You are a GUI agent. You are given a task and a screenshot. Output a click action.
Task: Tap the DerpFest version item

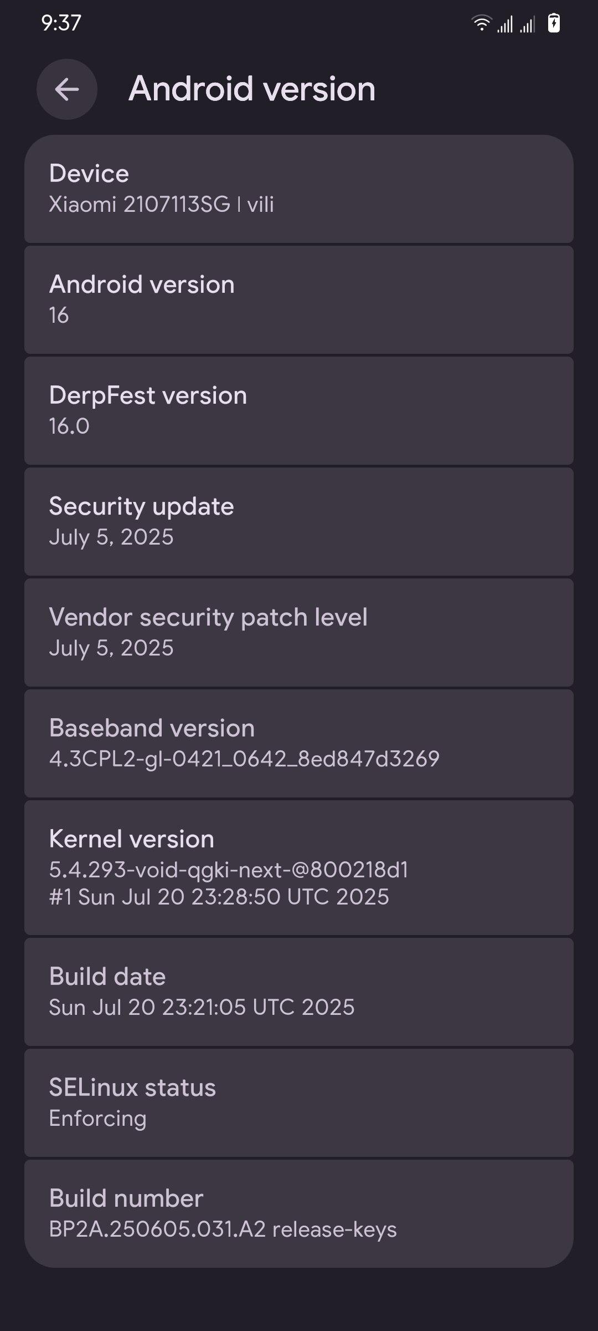tap(299, 410)
